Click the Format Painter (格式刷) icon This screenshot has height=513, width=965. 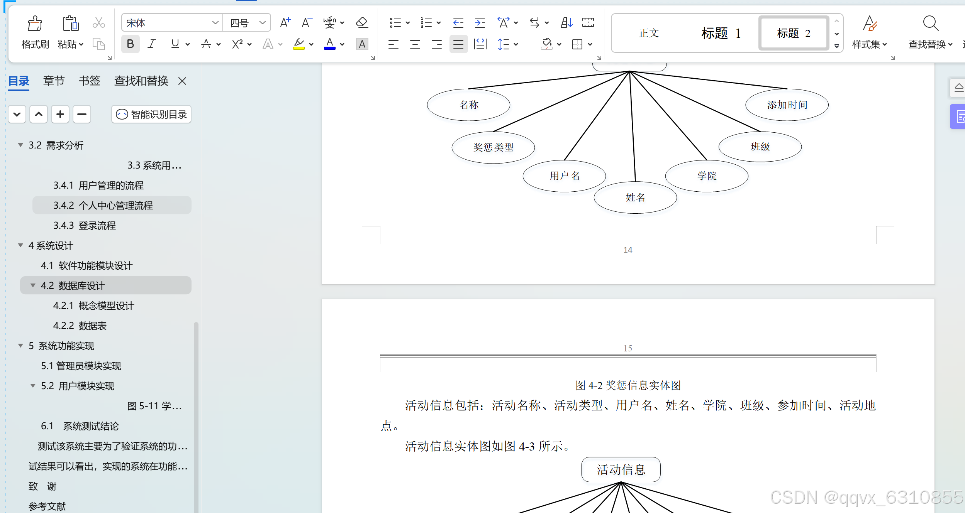click(35, 24)
